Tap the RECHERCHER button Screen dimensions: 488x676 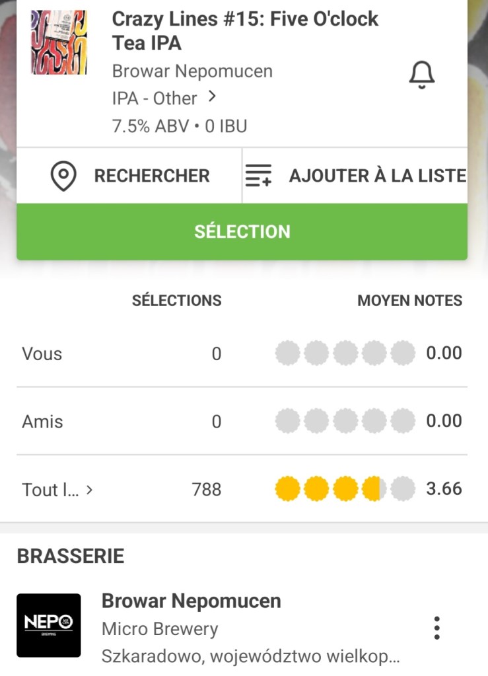[151, 176]
